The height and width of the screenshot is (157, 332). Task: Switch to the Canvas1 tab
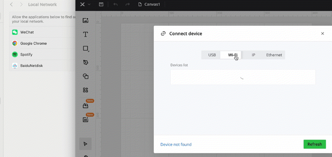149,5
